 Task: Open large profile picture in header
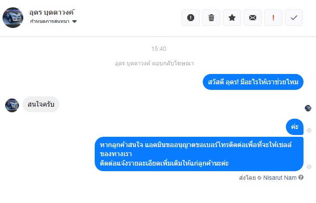pos(13,17)
